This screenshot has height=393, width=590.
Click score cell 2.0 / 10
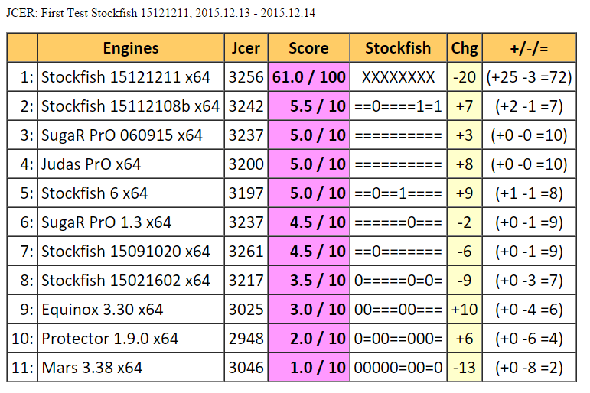309,339
